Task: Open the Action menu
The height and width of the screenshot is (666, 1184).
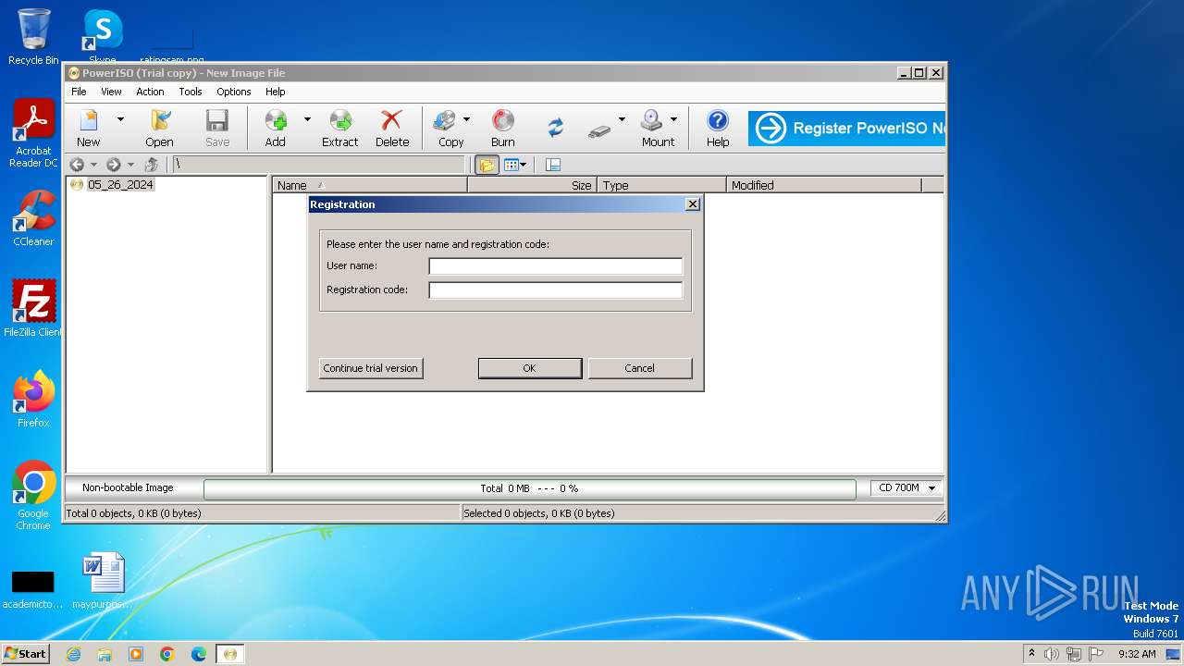Action: click(150, 92)
